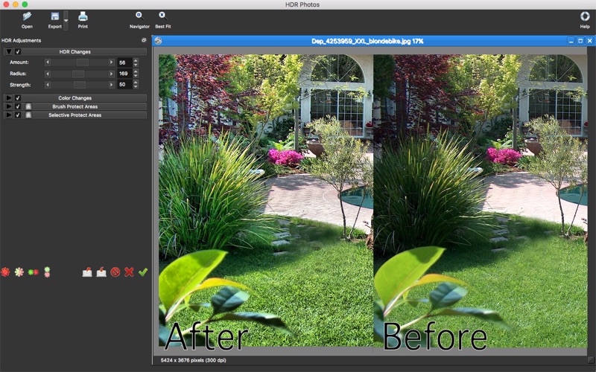596x372 pixels.
Task: Click the Open toolbar icon
Action: tap(27, 16)
